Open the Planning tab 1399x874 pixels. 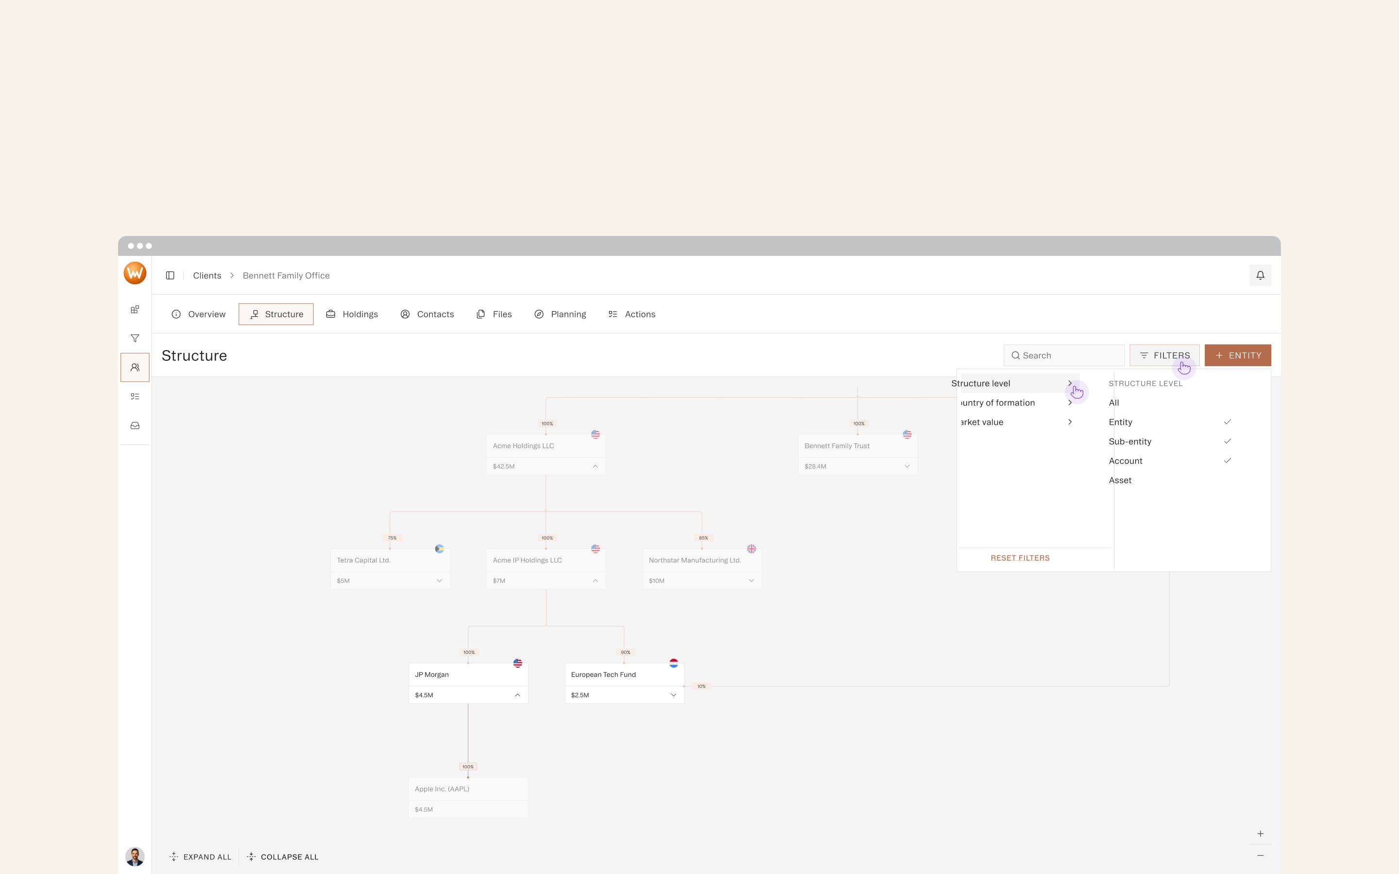pyautogui.click(x=560, y=314)
